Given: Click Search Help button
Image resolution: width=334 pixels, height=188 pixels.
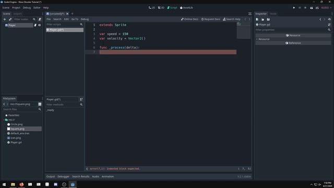Looking at the screenshot, I should click(x=232, y=19).
